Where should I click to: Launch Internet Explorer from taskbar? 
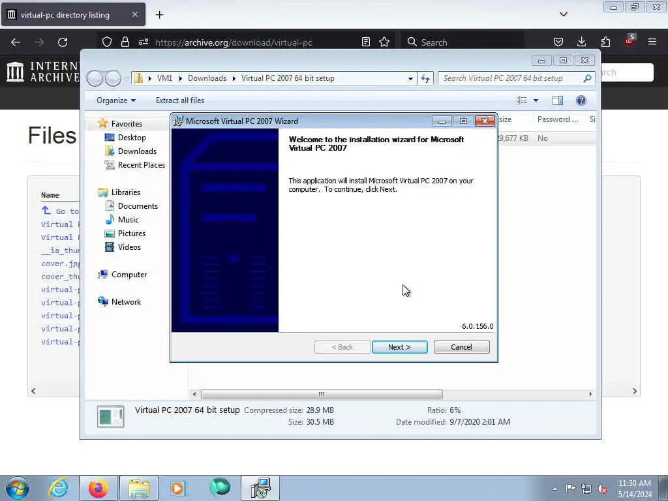pos(58,488)
